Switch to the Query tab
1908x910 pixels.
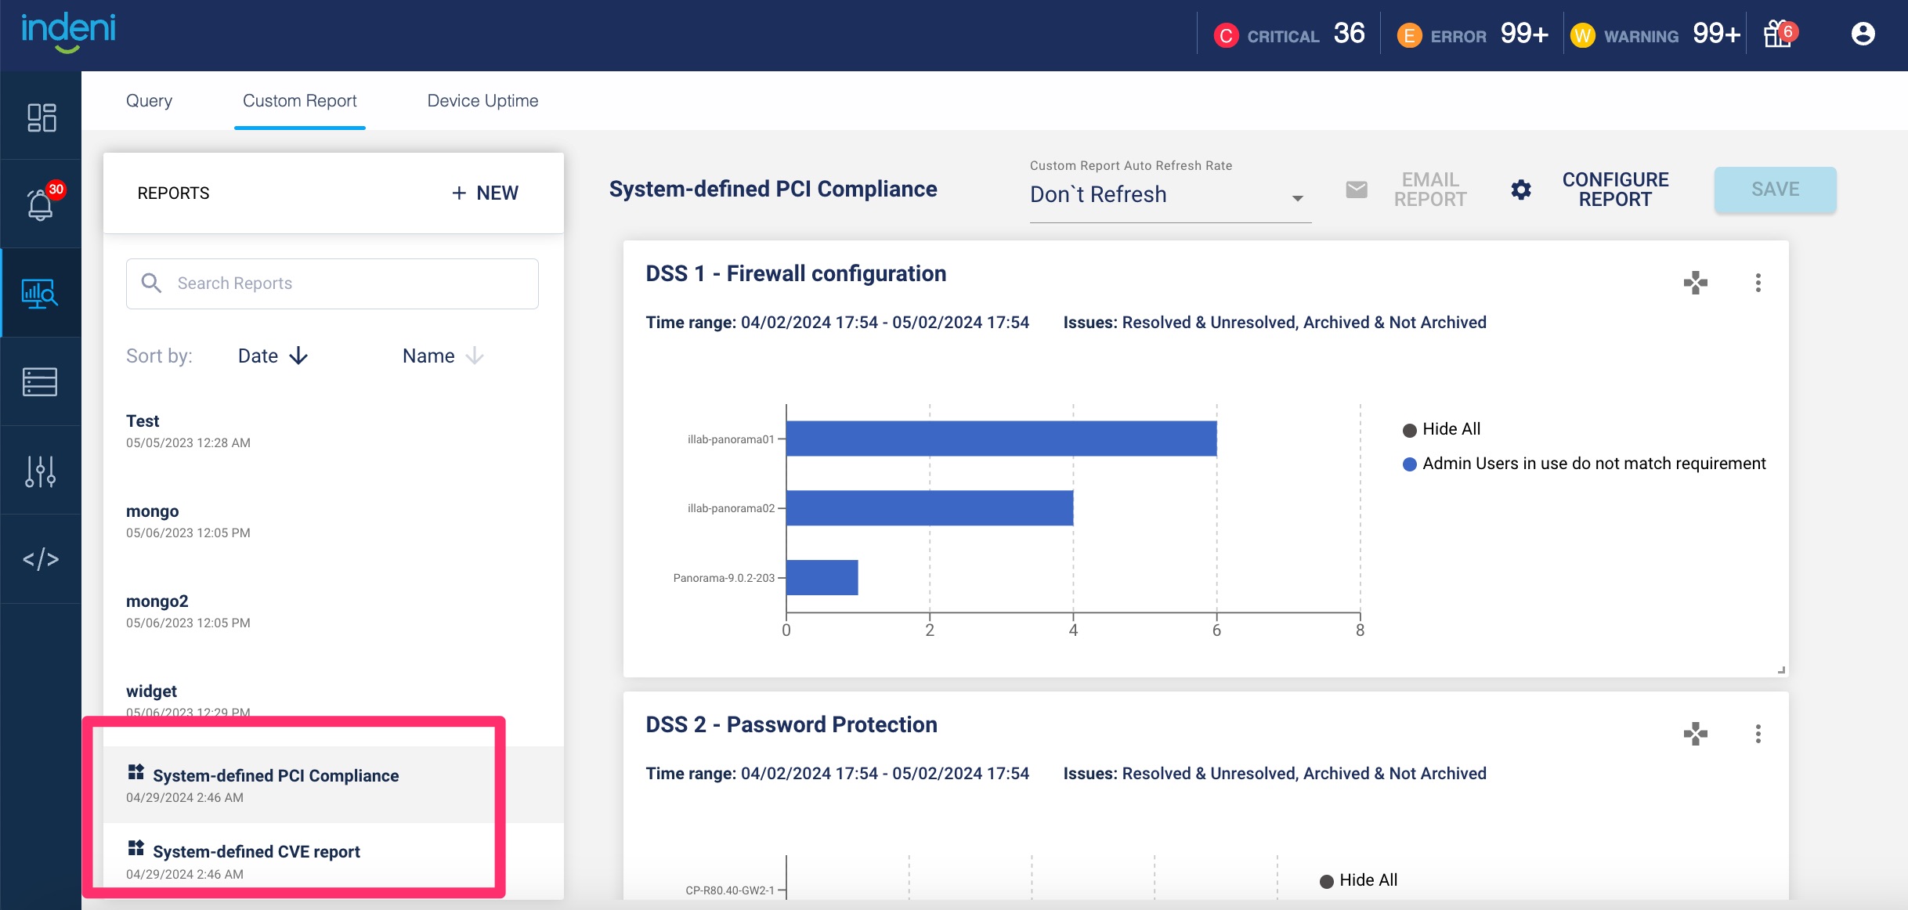149,100
